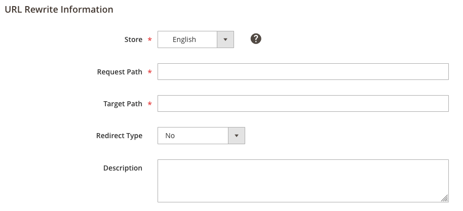This screenshot has height=211, width=463.
Task: Click the Redirect Type label
Action: pos(119,136)
